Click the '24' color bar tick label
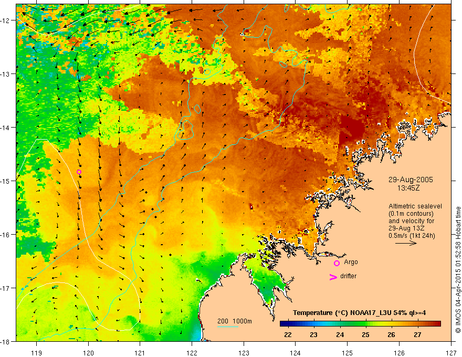 (x=340, y=335)
